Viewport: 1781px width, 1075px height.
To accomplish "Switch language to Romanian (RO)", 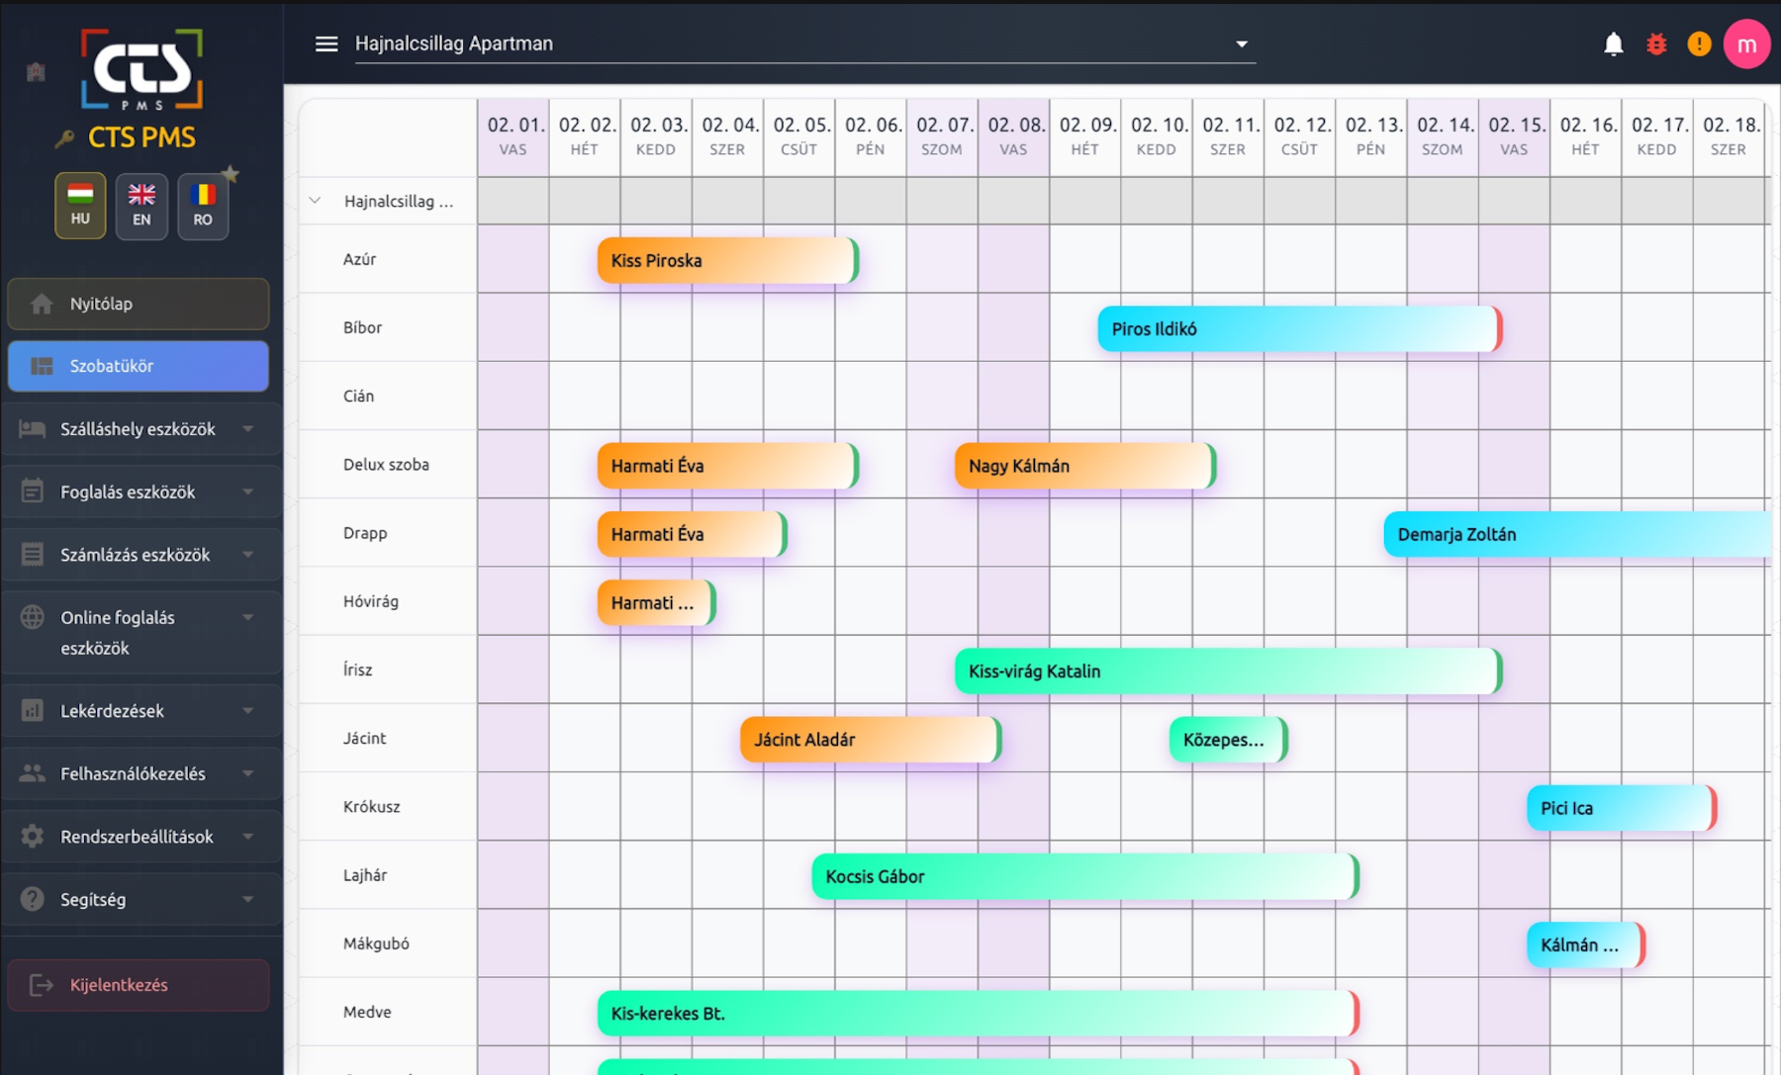I will 203,206.
